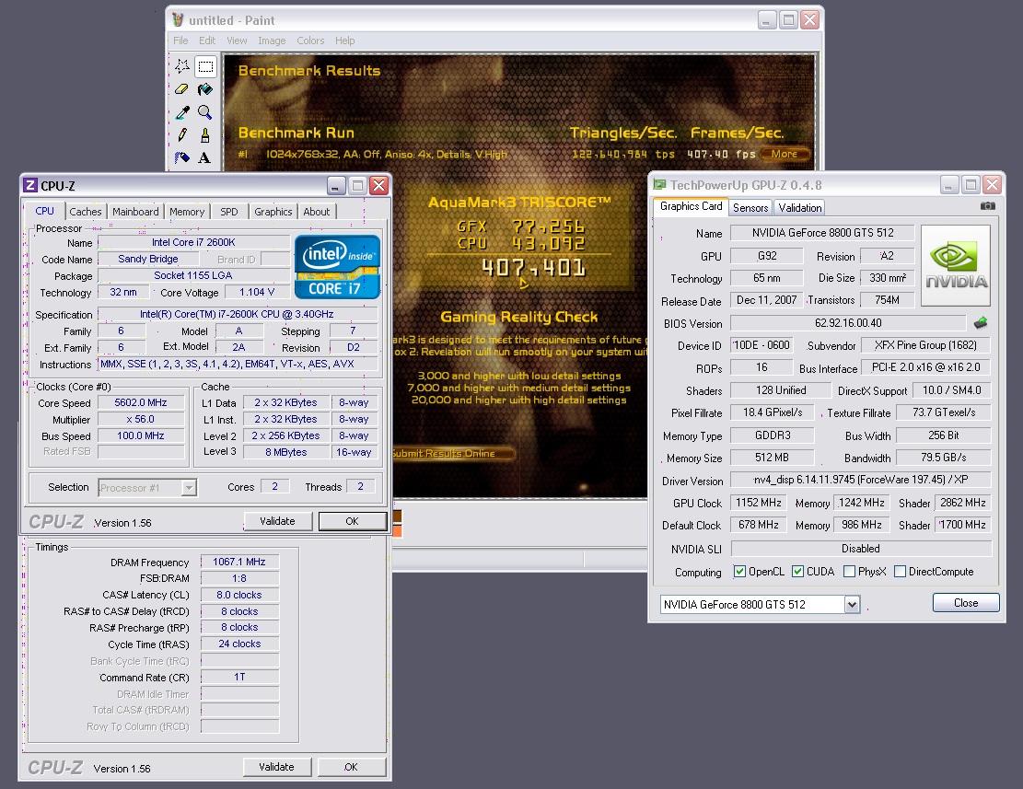
Task: Click the CAS# Latency value 8.0 clocks
Action: [x=239, y=595]
